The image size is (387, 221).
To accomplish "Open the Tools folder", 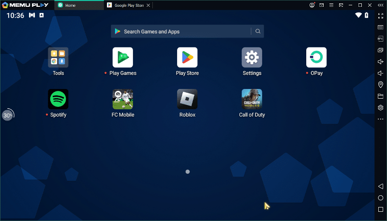I will (58, 57).
